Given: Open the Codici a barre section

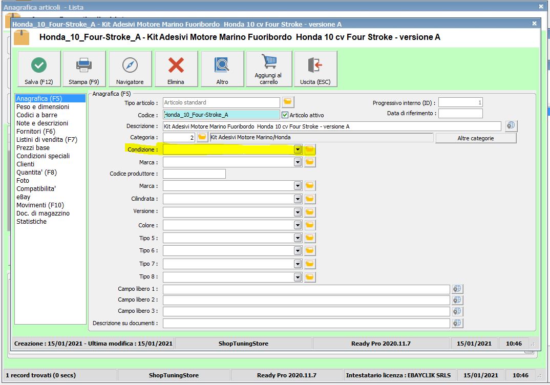Looking at the screenshot, I should pos(37,115).
